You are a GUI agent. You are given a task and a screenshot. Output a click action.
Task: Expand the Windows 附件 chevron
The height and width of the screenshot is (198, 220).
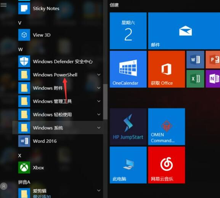click(x=99, y=88)
